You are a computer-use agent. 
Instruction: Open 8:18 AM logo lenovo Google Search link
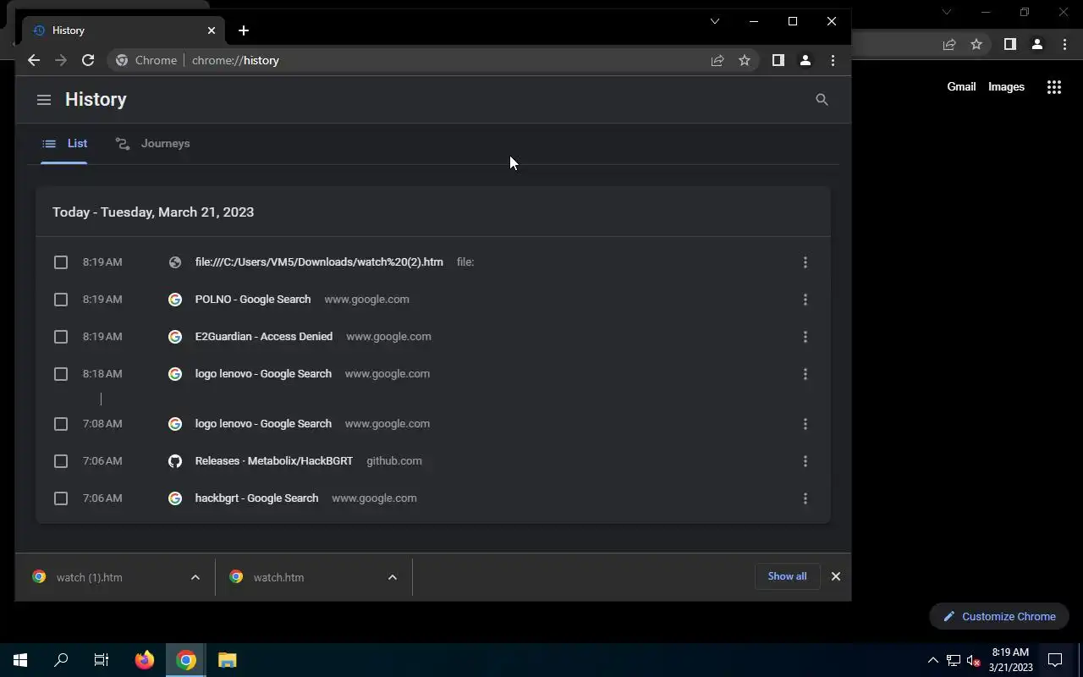point(263,374)
